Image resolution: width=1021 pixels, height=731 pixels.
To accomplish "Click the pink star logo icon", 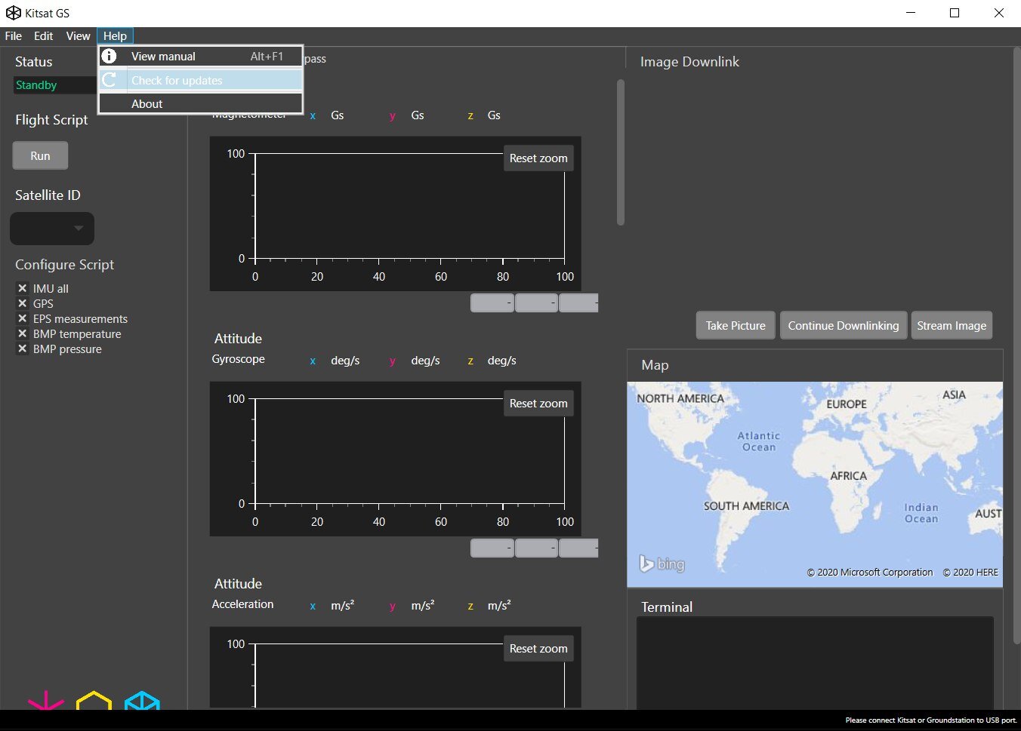I will point(45,702).
